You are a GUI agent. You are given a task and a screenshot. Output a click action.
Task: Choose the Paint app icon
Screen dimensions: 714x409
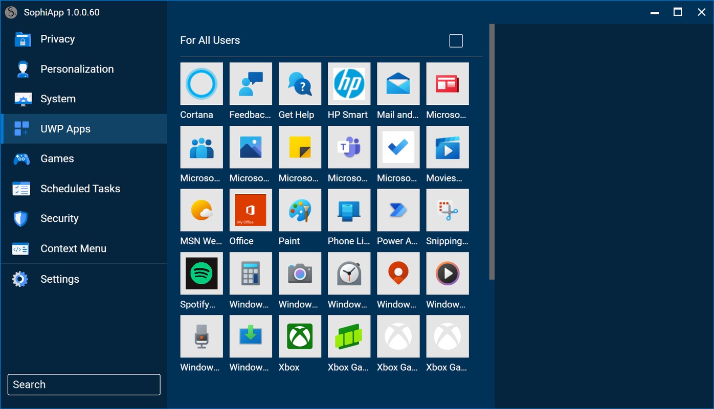click(x=300, y=210)
